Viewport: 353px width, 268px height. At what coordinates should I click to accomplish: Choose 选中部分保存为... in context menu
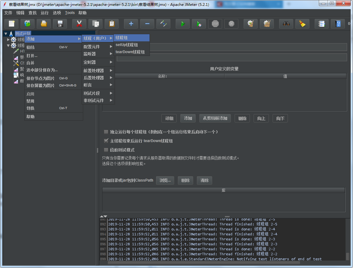pos(54,70)
